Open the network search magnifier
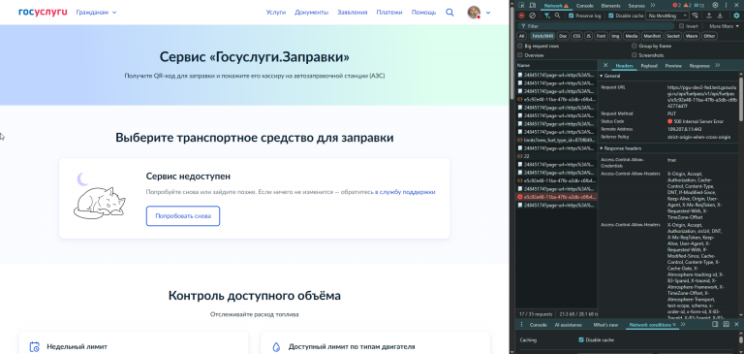 pyautogui.click(x=558, y=16)
